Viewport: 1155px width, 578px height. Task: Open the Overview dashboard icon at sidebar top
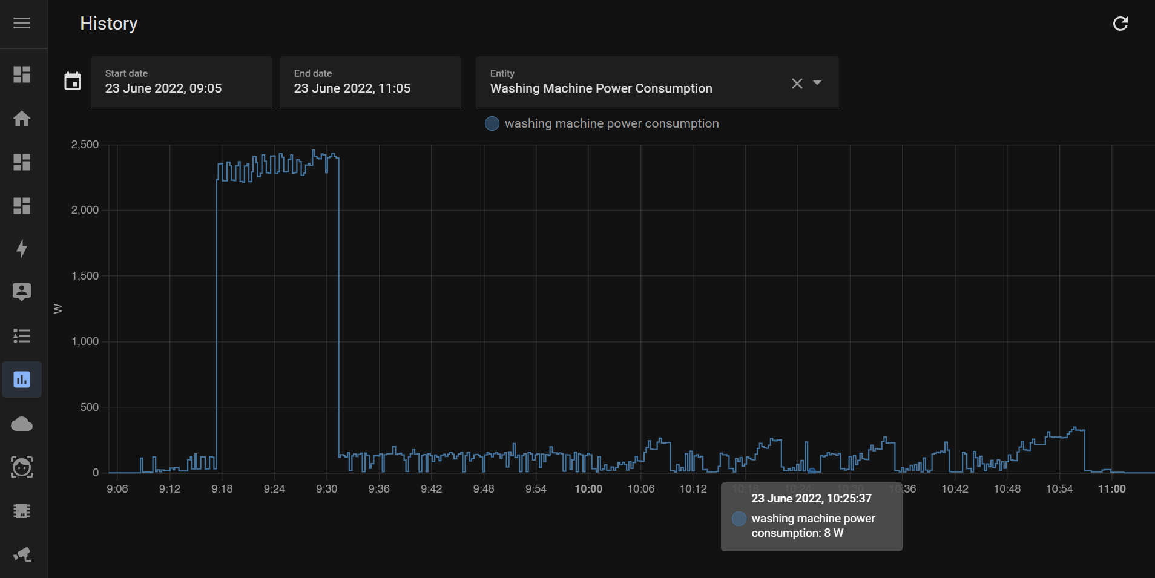22,74
